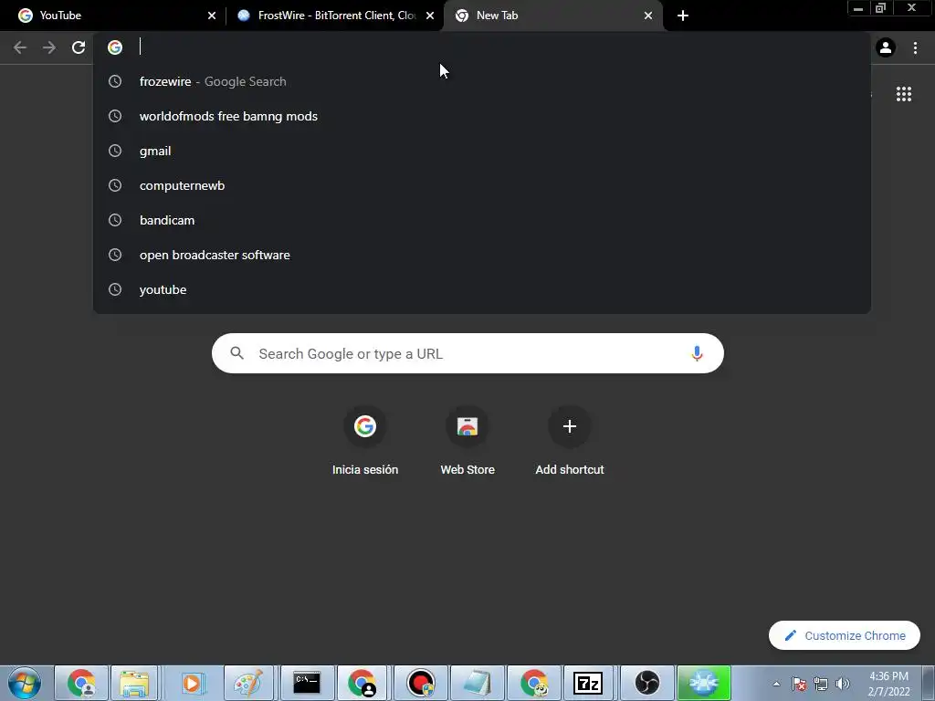This screenshot has height=701, width=935.
Task: Open Command Prompt from taskbar
Action: point(307,683)
